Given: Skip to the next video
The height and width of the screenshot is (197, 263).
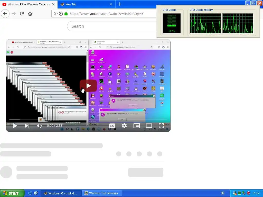Looking at the screenshot, I should [x=27, y=126].
